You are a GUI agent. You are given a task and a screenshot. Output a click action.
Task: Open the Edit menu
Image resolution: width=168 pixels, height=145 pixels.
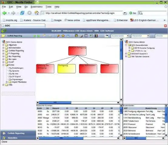[x=11, y=7]
